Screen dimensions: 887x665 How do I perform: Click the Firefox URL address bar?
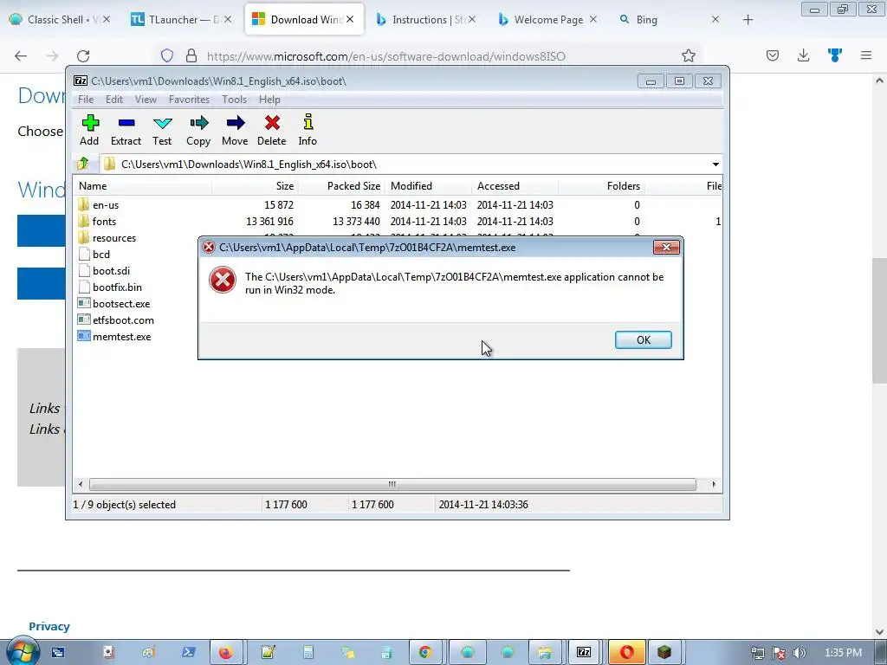(430, 56)
